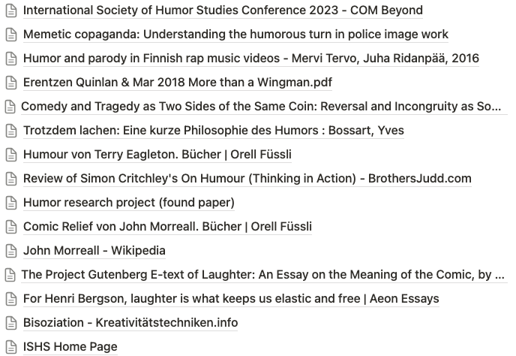Image resolution: width=516 pixels, height=356 pixels.
Task: Open International Society of Humor Studies Conference 2023
Action: point(223,11)
